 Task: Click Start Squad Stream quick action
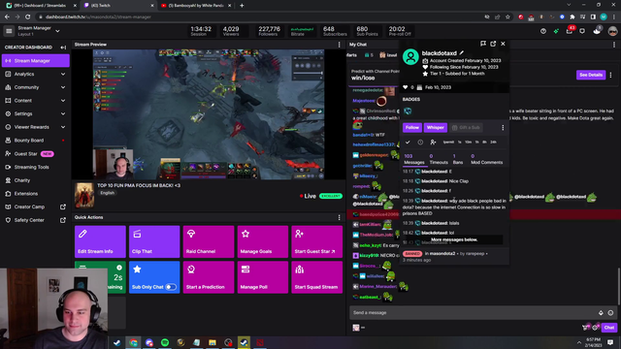pos(317,277)
